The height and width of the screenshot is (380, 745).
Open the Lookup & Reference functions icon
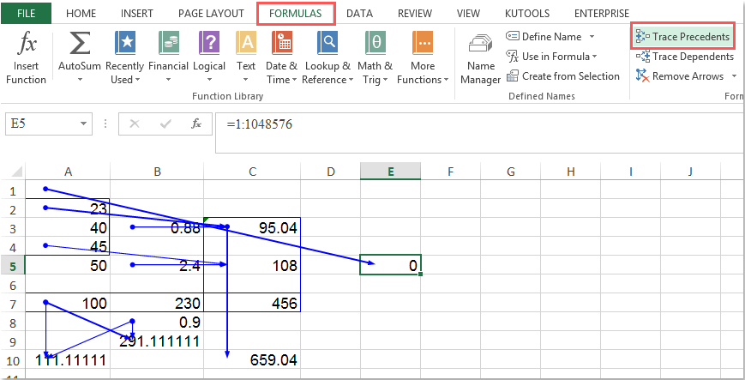click(327, 43)
